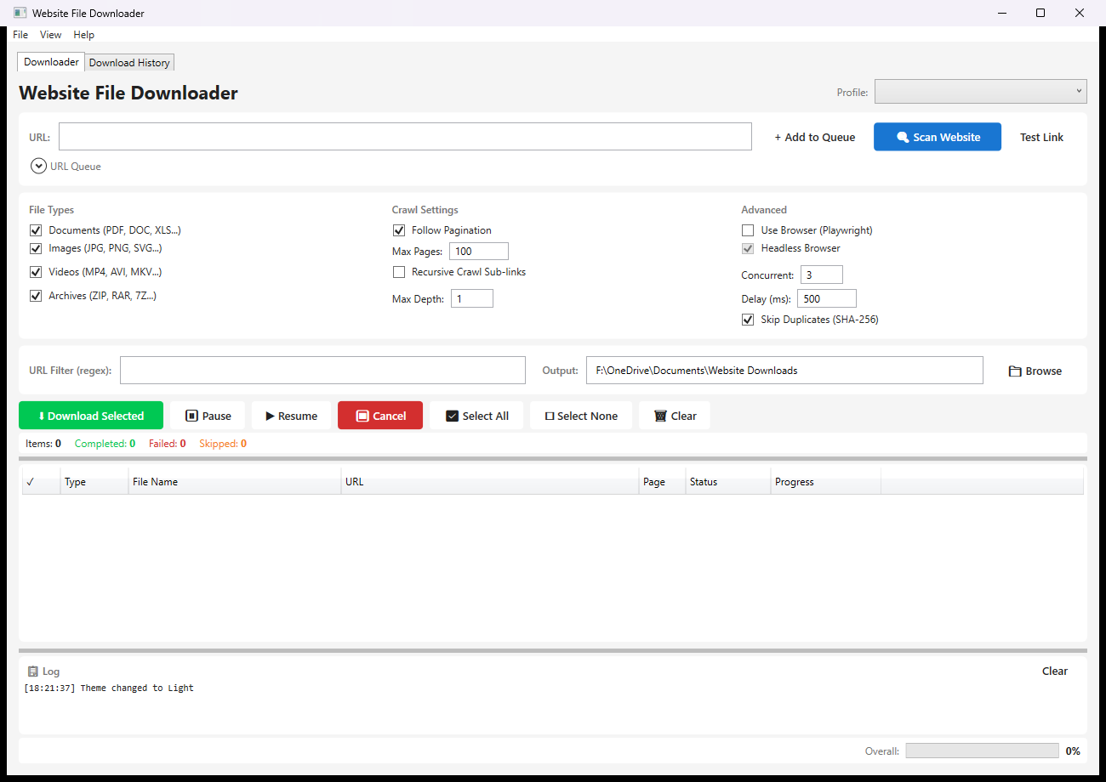The image size is (1106, 782).
Task: Click the Resume play triangle icon
Action: 270,416
